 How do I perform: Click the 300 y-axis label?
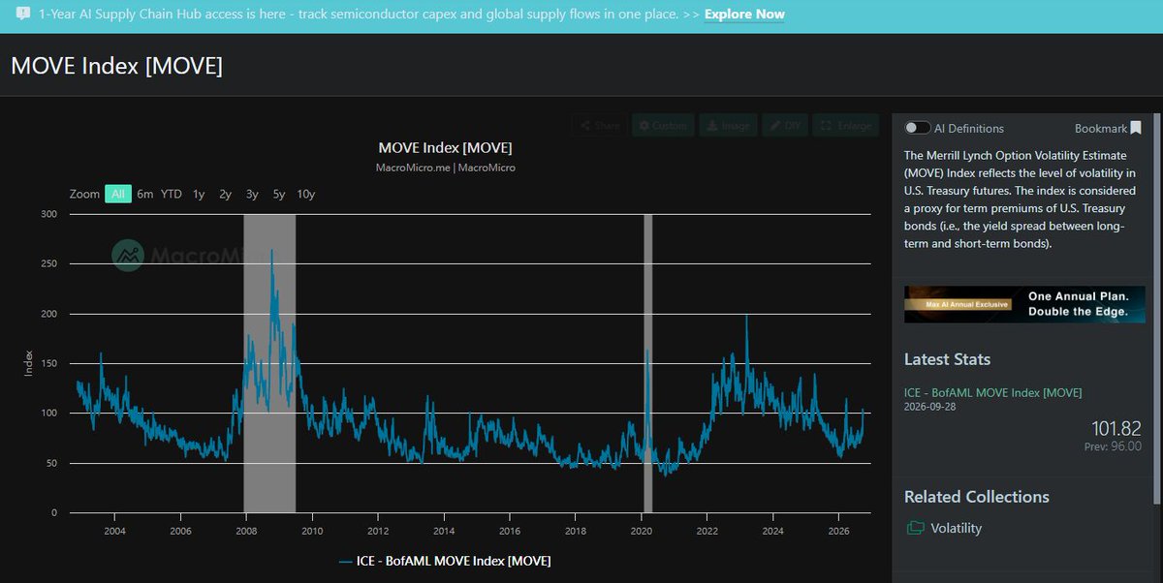coord(49,214)
